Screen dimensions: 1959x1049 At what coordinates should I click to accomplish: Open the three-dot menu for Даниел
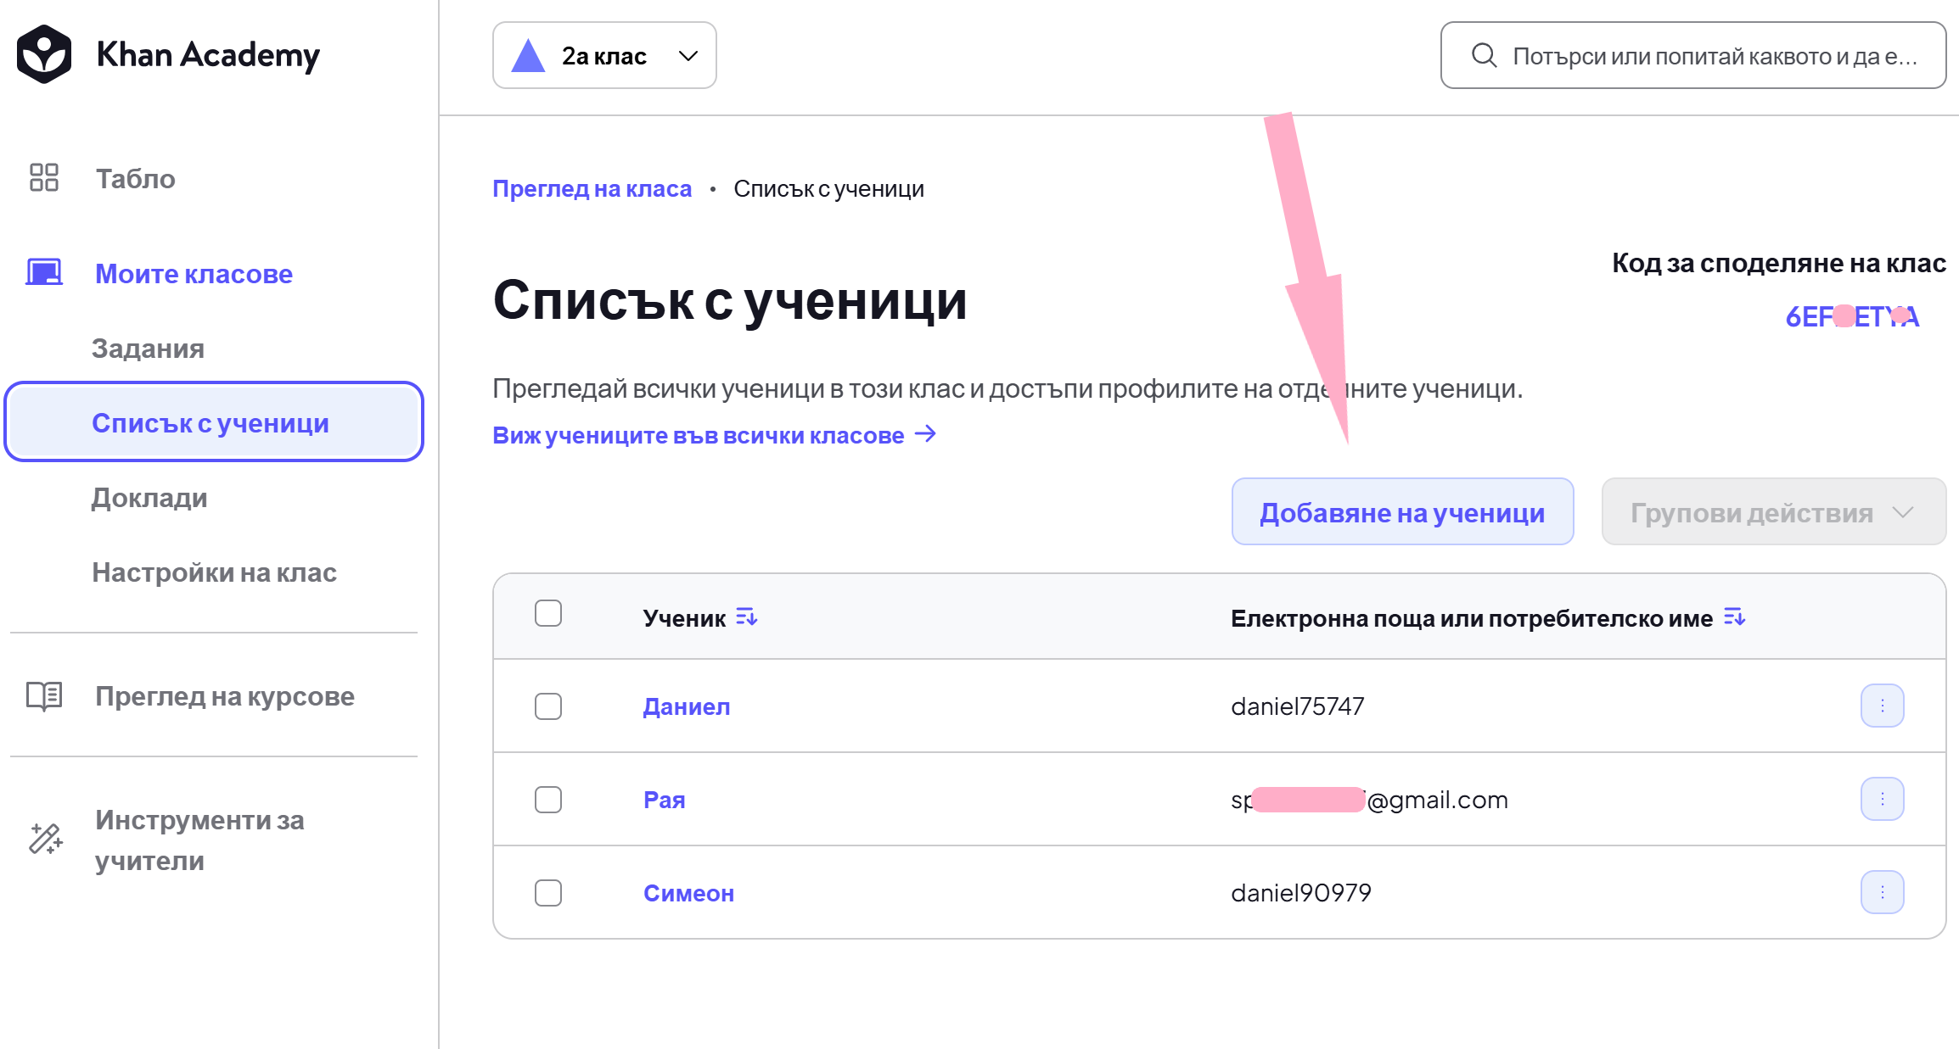pyautogui.click(x=1883, y=706)
